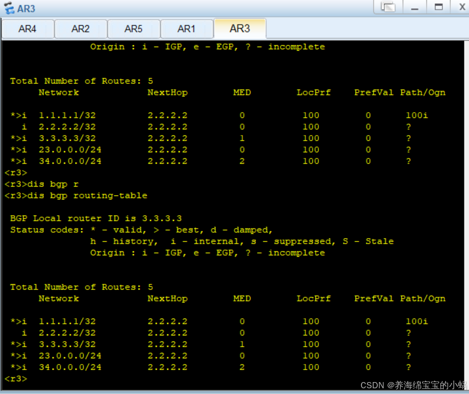Click the window stacking icon in title bar
The height and width of the screenshot is (394, 469).
tap(388, 7)
